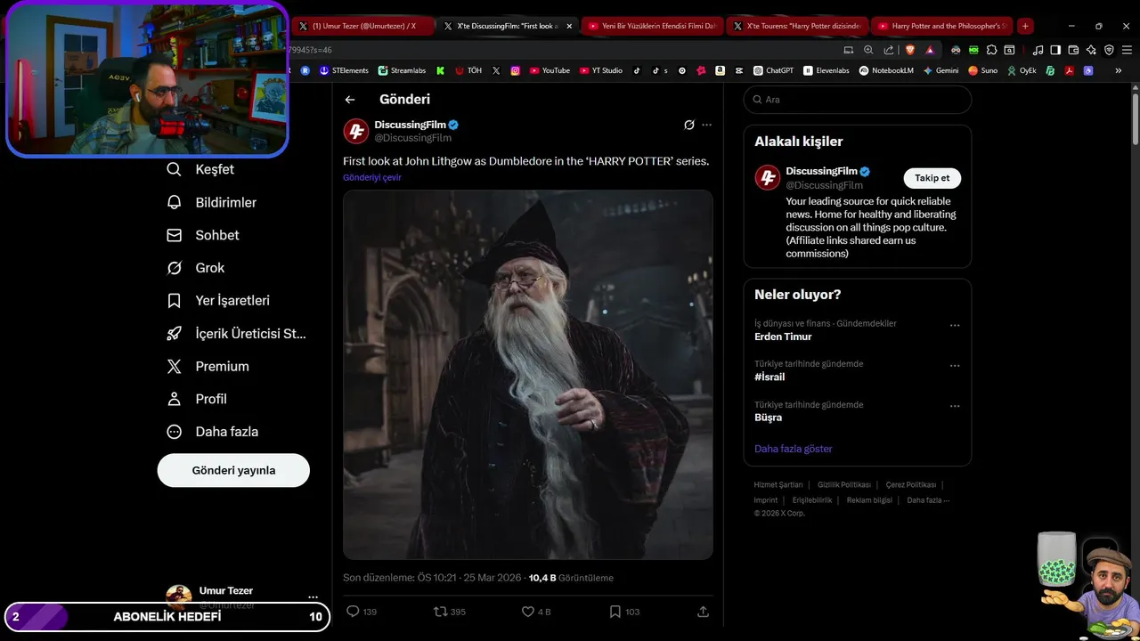
Task: Open the YouTube bookmark
Action: click(550, 70)
